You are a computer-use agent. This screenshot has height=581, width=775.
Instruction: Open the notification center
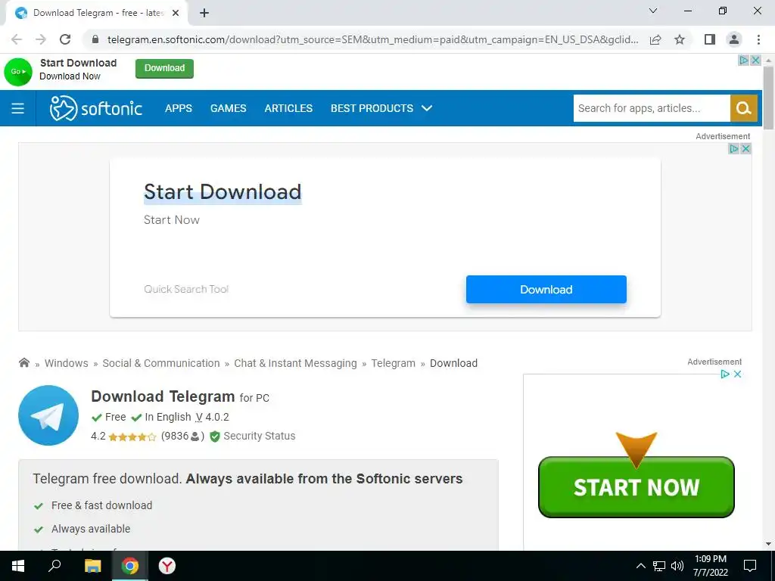coord(750,566)
